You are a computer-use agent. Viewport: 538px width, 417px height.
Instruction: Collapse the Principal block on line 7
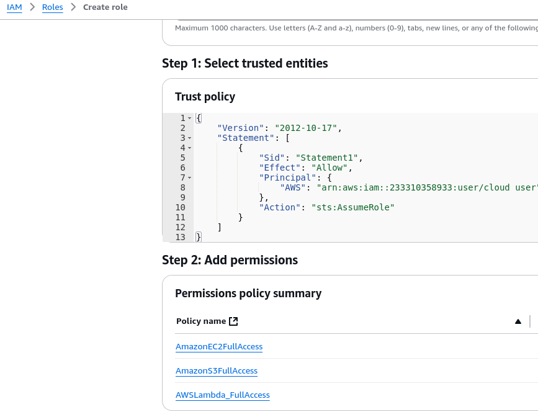coord(189,178)
